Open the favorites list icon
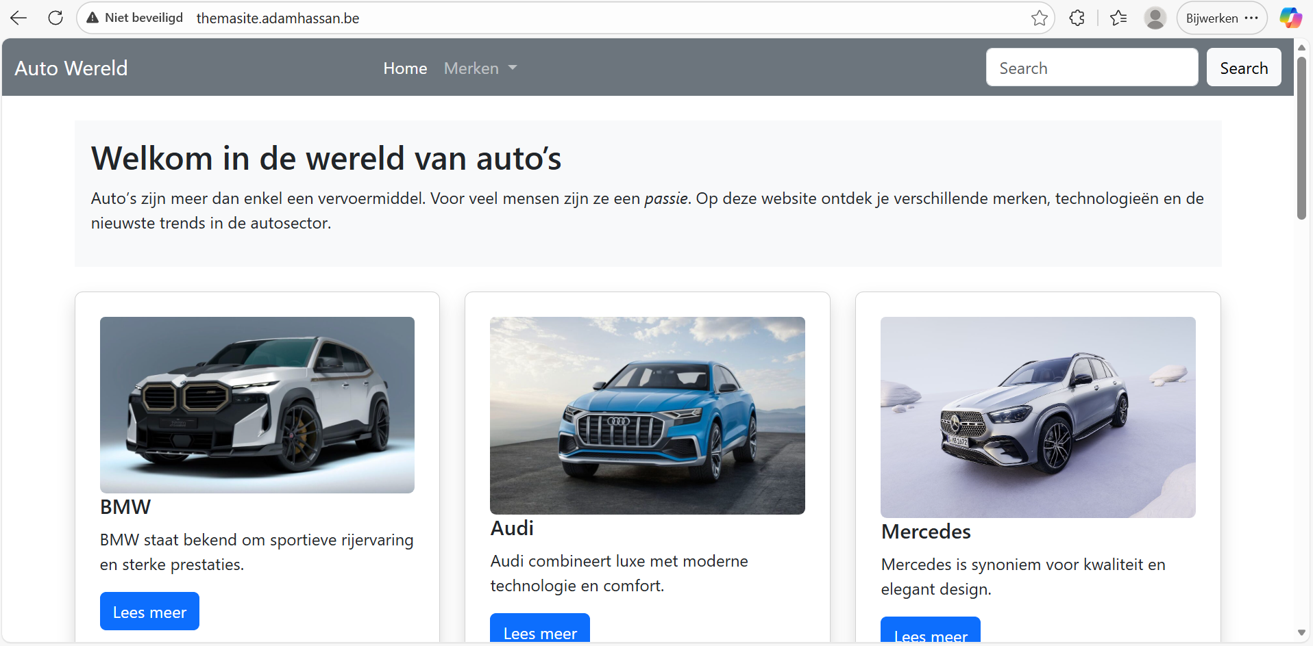This screenshot has width=1313, height=646. [x=1118, y=18]
